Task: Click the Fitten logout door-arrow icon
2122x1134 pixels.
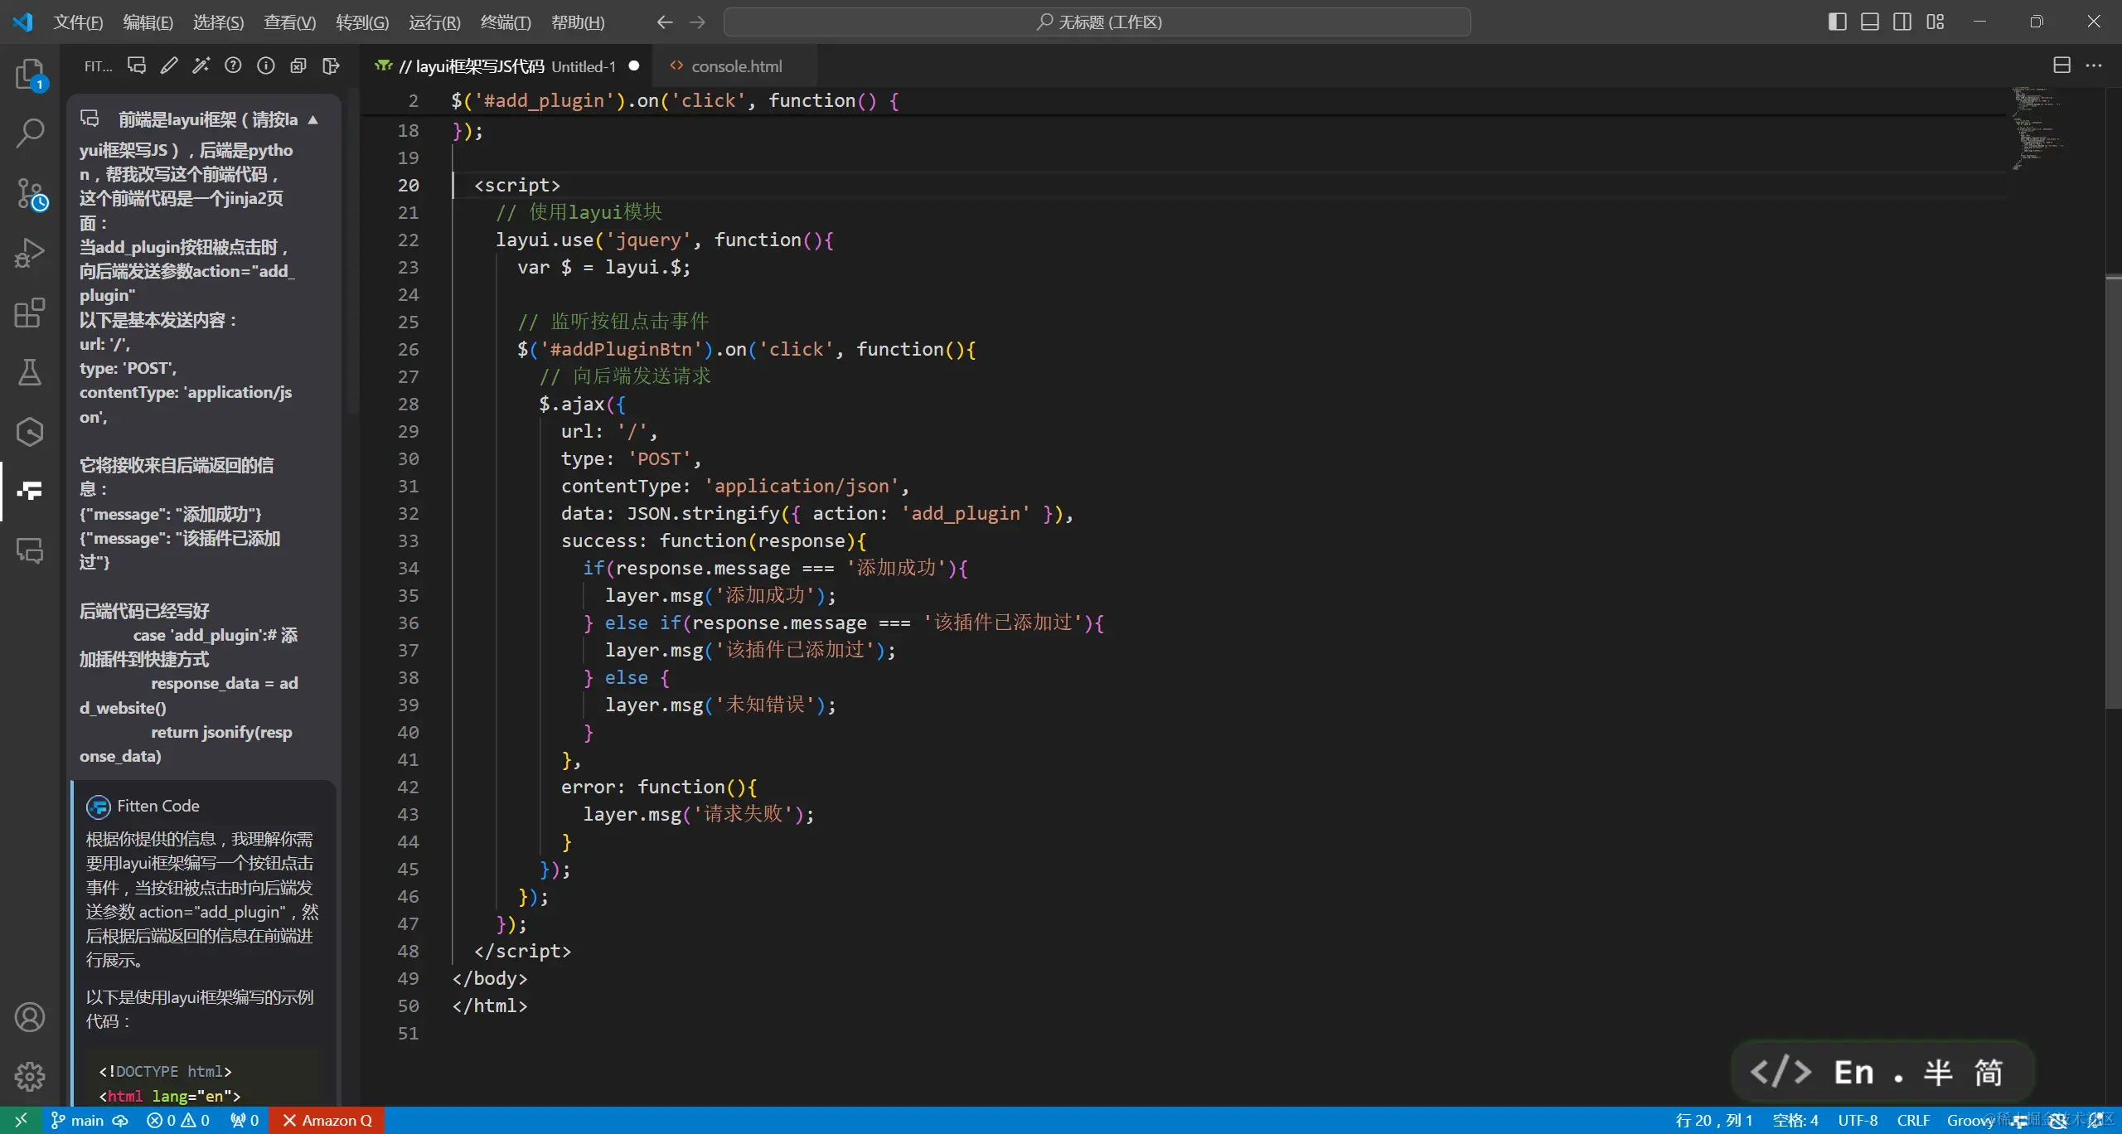Action: [x=331, y=65]
